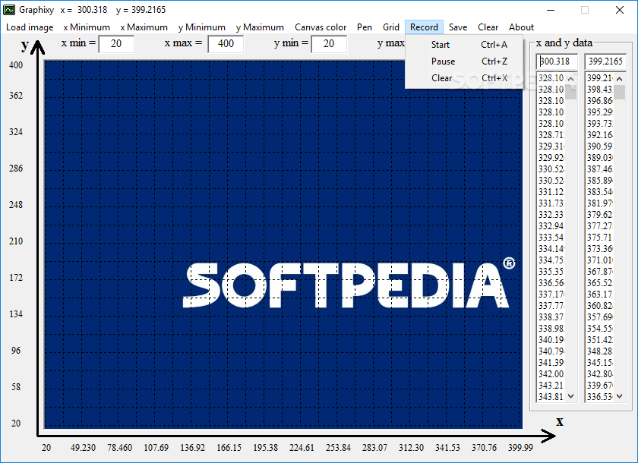Select y list entry 371.01

(x=600, y=260)
